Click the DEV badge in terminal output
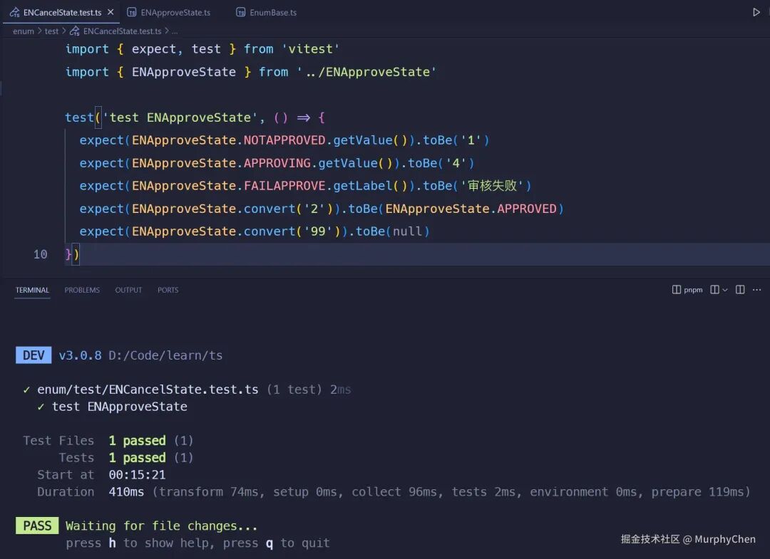 click(34, 355)
